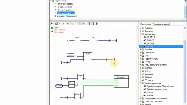
Task: Expand Операции с битами folder
Action: point(141,101)
